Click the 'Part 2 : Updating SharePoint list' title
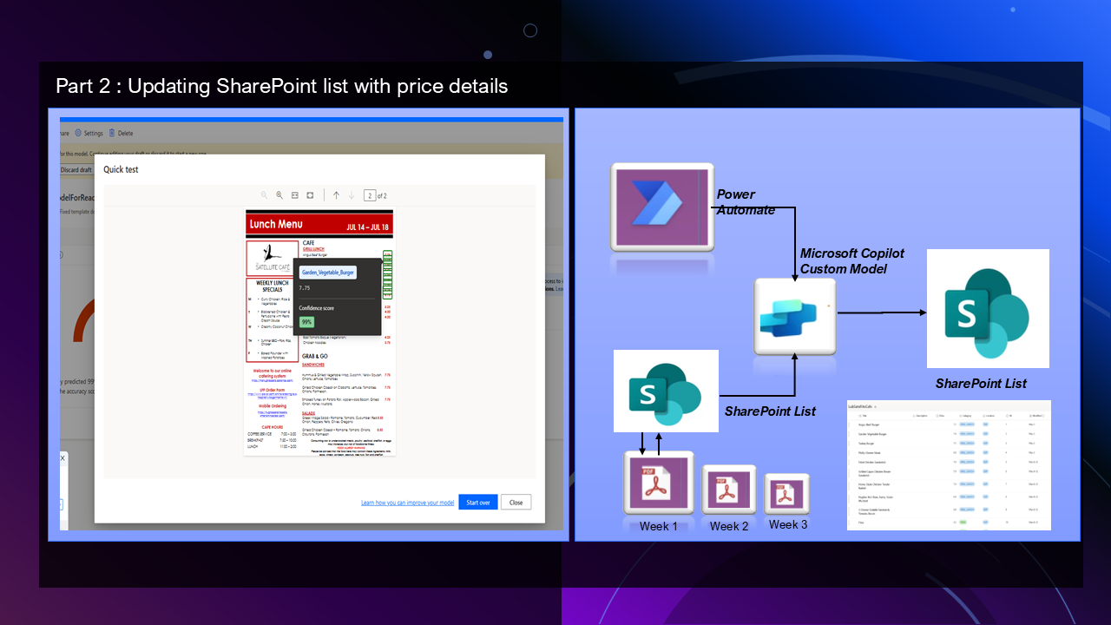This screenshot has height=625, width=1111. (281, 86)
